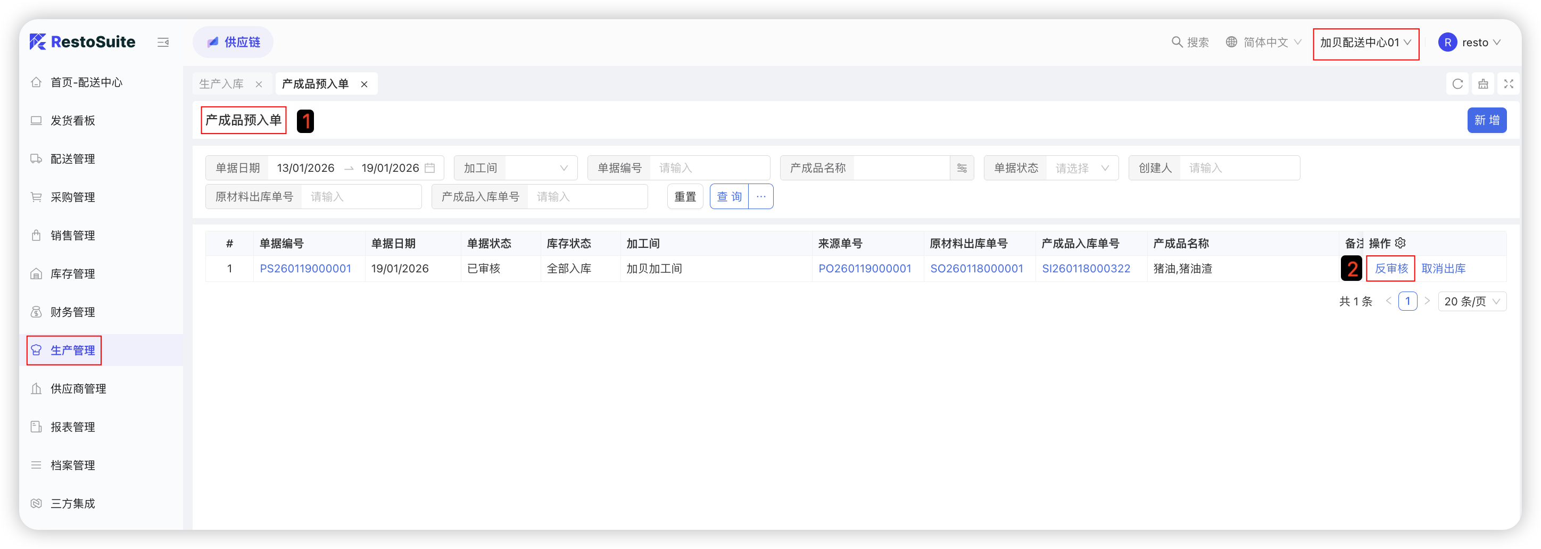Open the calendar icon in 单据日期 range

429,168
